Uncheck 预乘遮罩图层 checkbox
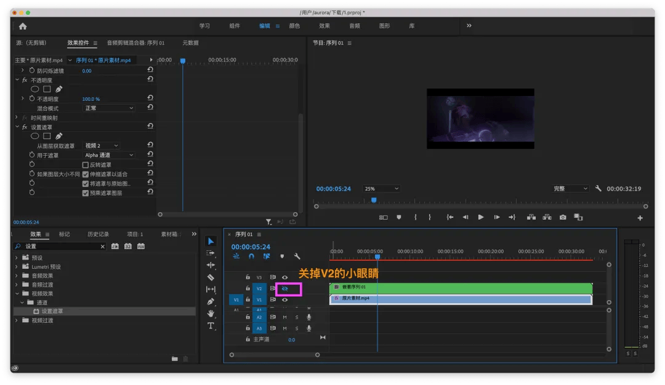665x385 pixels. coord(86,193)
